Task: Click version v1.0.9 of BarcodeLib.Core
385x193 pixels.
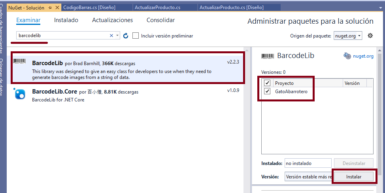Action: [x=233, y=90]
